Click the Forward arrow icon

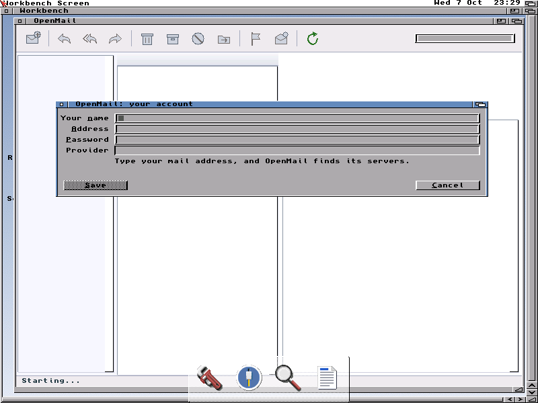[115, 38]
